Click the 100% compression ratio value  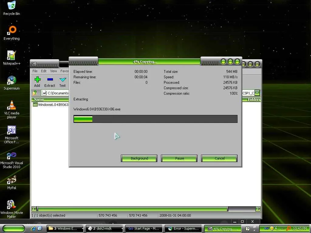tap(234, 93)
